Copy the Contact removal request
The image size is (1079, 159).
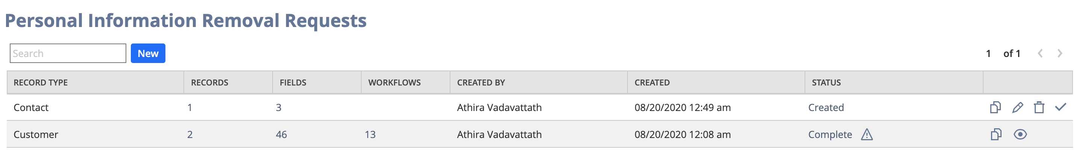pyautogui.click(x=996, y=107)
